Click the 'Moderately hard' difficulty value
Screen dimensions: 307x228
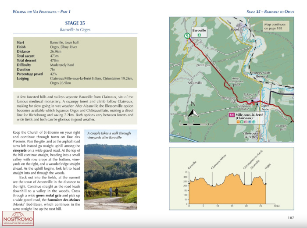[x=62, y=65]
